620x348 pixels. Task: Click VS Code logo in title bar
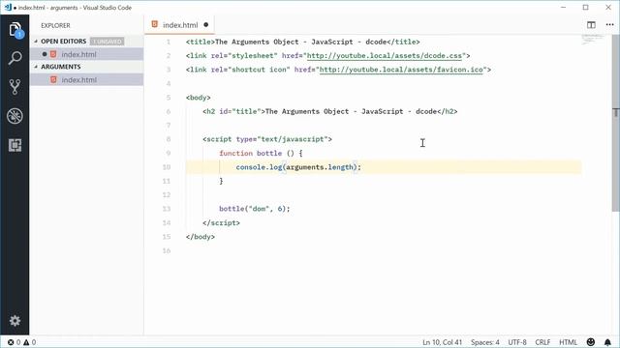(8, 7)
